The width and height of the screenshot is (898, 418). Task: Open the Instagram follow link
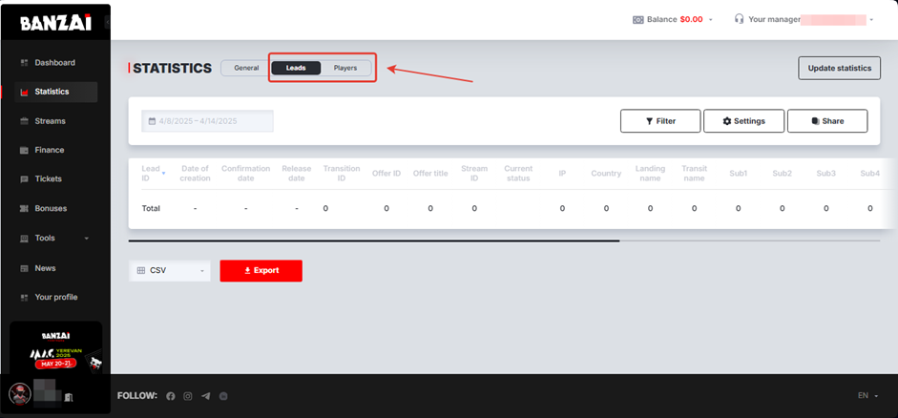click(x=188, y=396)
